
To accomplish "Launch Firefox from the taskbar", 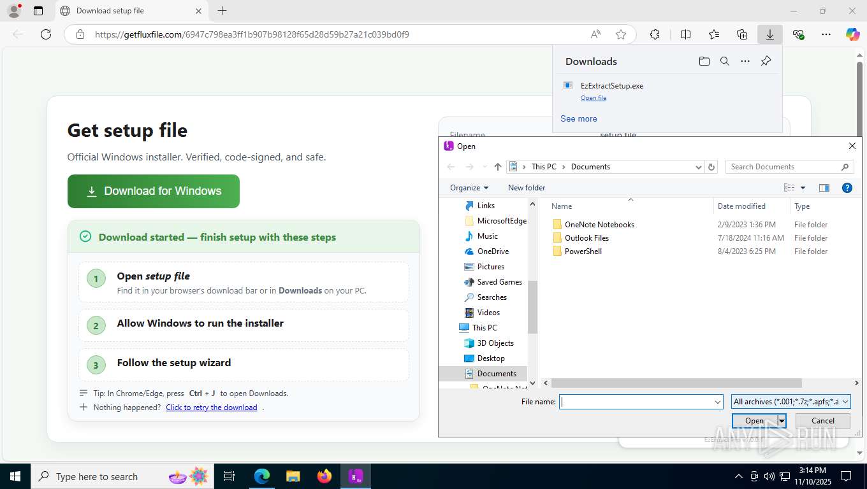I will [324, 476].
